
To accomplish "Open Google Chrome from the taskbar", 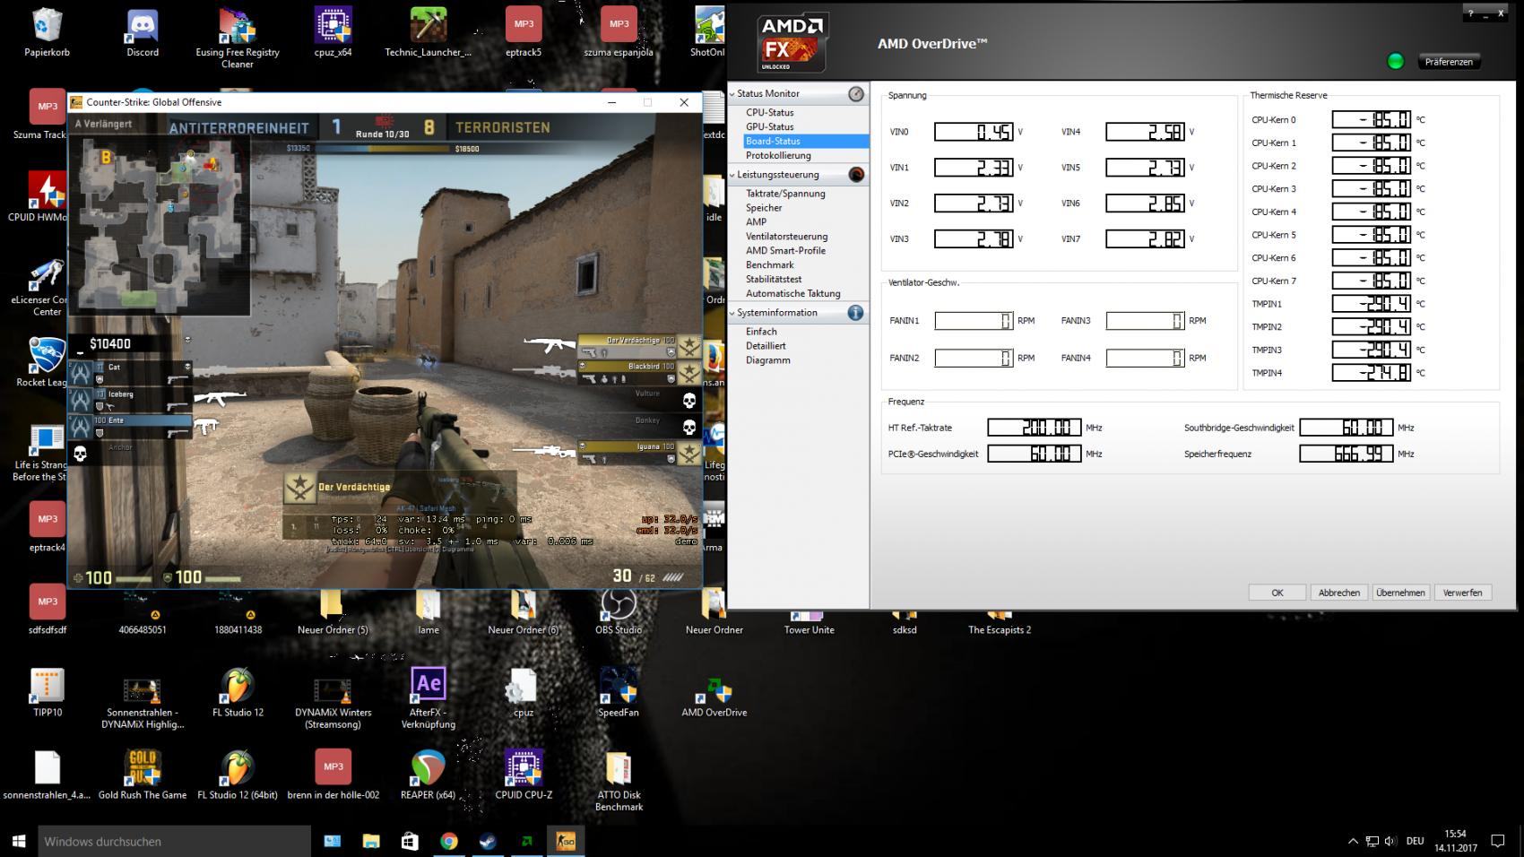I will [x=449, y=841].
